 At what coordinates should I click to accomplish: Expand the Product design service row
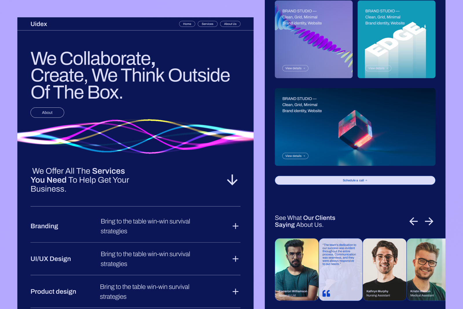point(236,292)
